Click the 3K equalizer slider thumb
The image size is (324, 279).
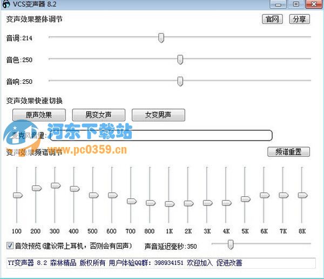[208, 203]
